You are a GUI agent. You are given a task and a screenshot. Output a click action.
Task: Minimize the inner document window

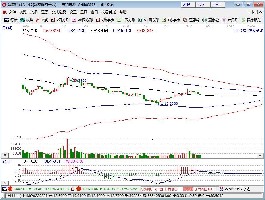250,12
